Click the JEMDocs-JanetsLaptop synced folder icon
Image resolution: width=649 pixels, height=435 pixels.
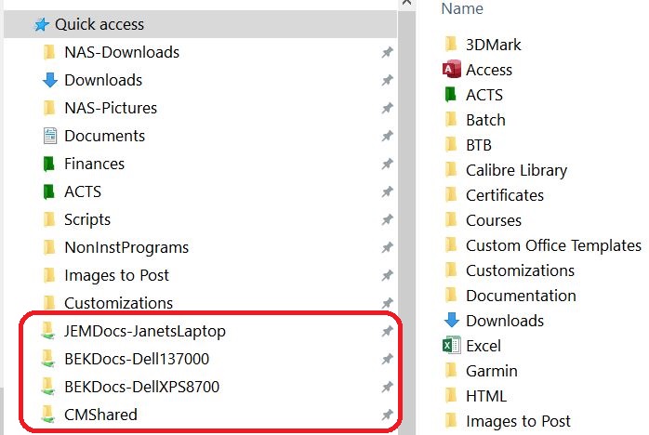tap(50, 331)
